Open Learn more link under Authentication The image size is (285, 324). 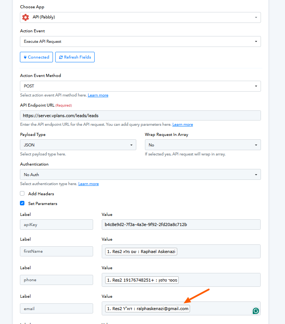tap(89, 184)
